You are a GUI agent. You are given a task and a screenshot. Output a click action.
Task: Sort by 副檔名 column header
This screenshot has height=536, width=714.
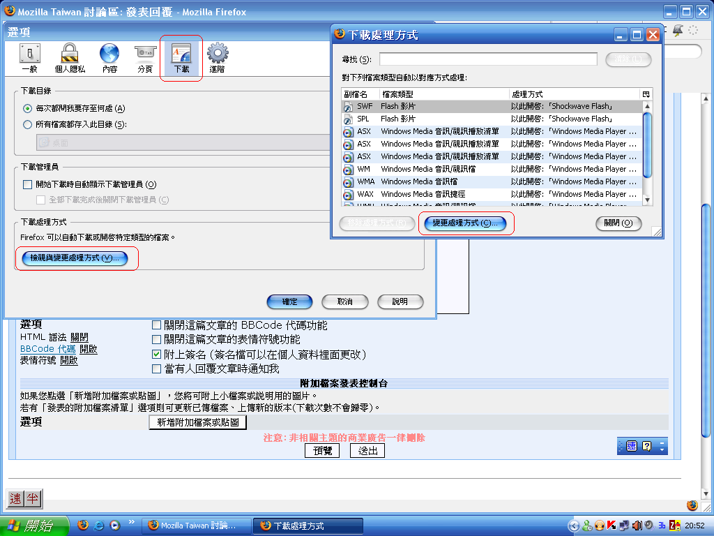(x=360, y=94)
